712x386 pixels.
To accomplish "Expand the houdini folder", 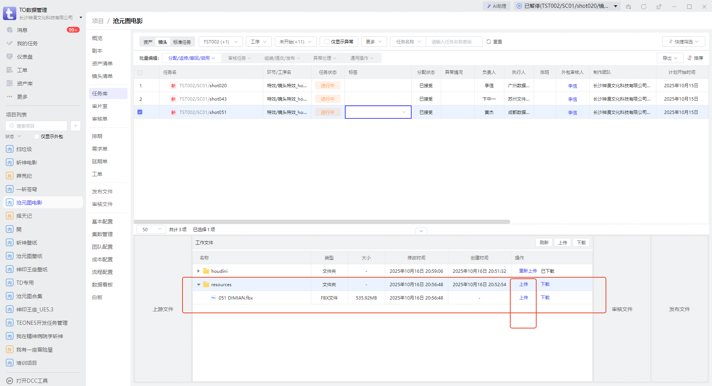I will tap(198, 271).
